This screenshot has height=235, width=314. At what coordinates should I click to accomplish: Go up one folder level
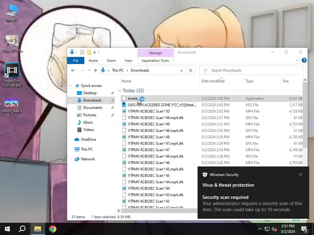(x=96, y=70)
